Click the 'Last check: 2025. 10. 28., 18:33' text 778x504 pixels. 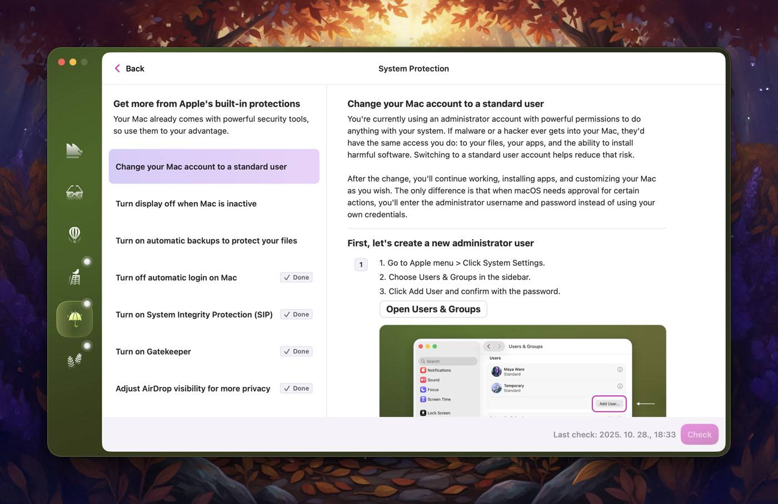point(614,435)
